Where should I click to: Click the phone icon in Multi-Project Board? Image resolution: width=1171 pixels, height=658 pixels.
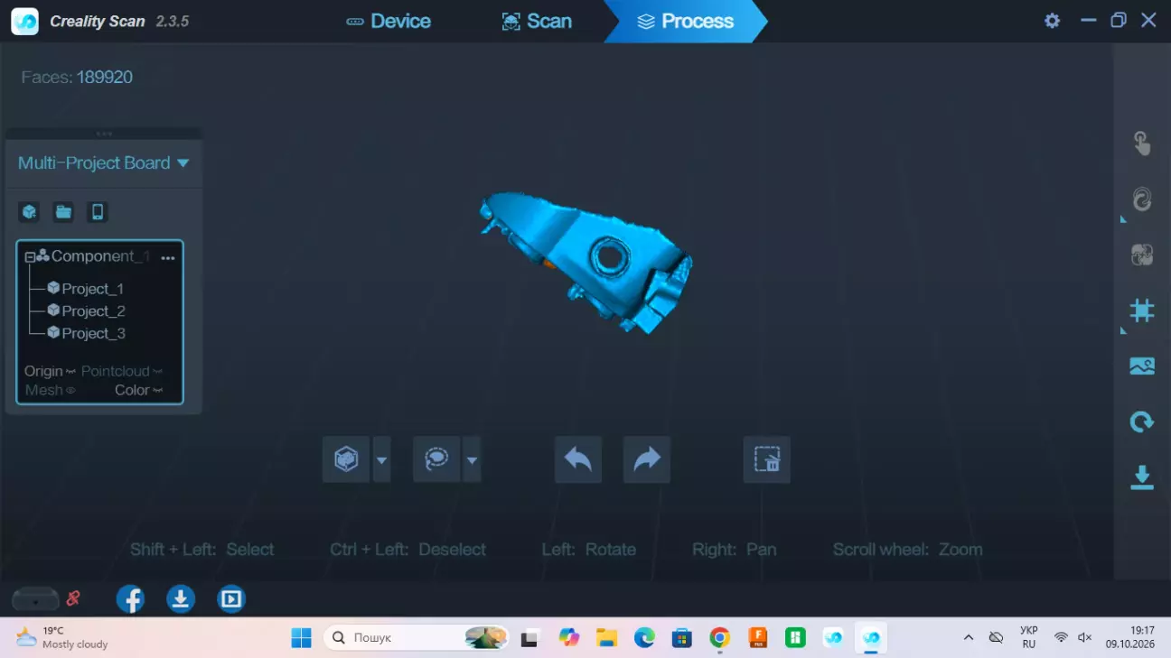pyautogui.click(x=98, y=212)
